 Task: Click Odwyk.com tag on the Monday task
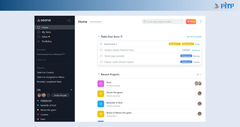click(x=186, y=56)
